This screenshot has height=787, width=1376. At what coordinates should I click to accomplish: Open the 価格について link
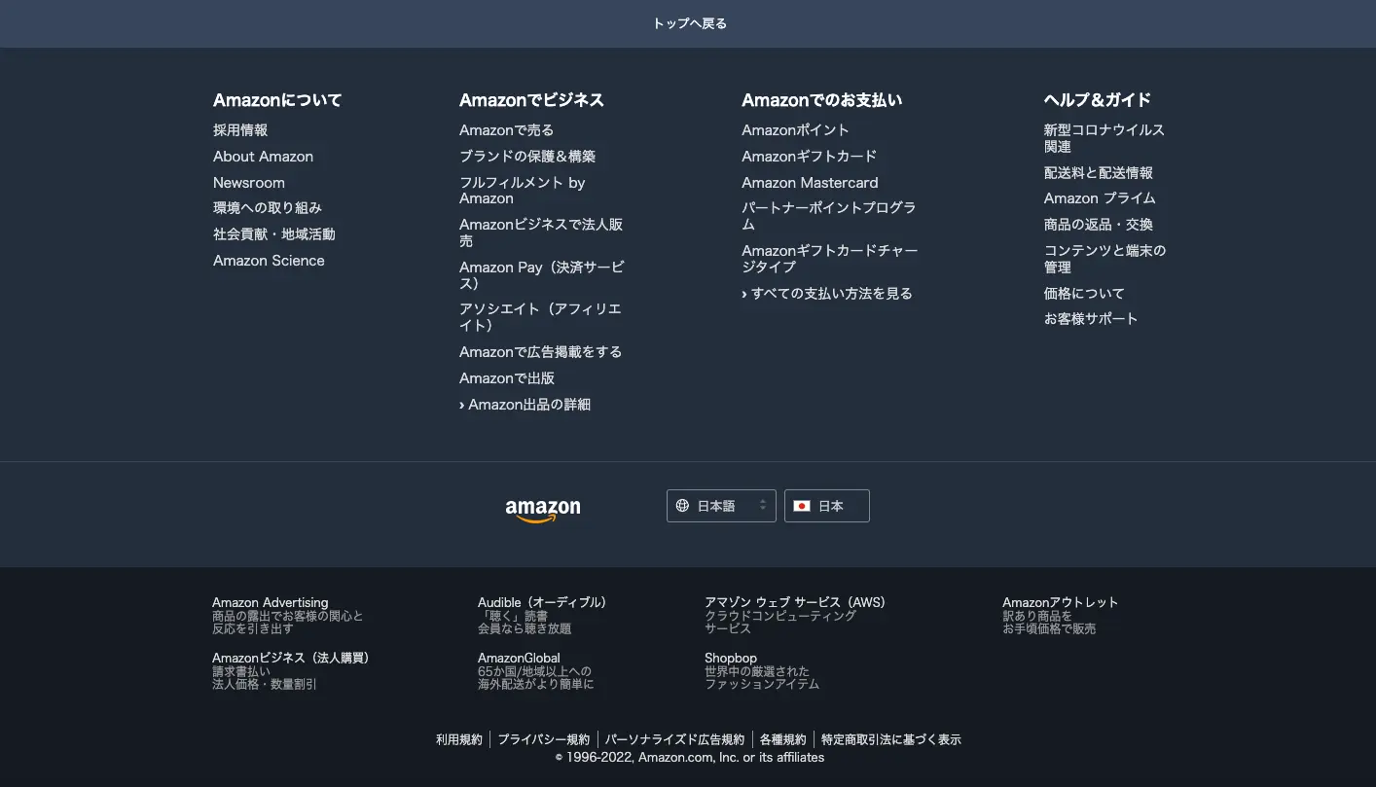pyautogui.click(x=1084, y=294)
